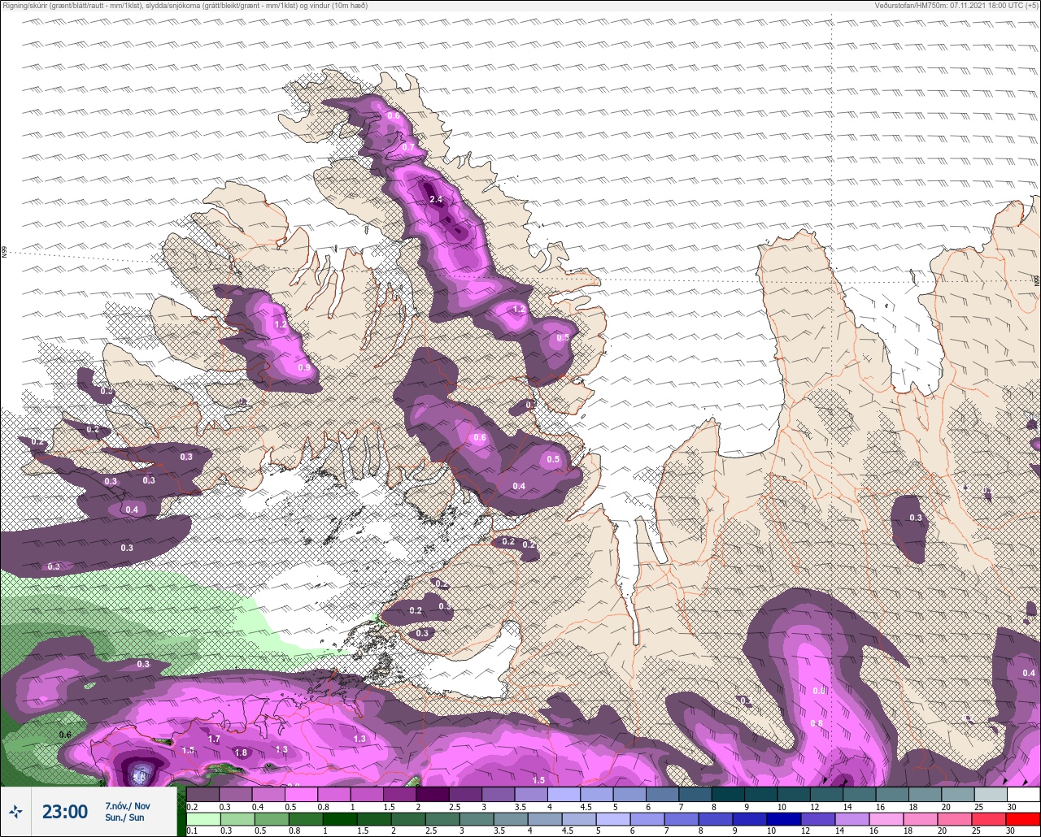Select the pale green first swatch in lower legend
Image resolution: width=1041 pixels, height=837 pixels.
pyautogui.click(x=203, y=819)
